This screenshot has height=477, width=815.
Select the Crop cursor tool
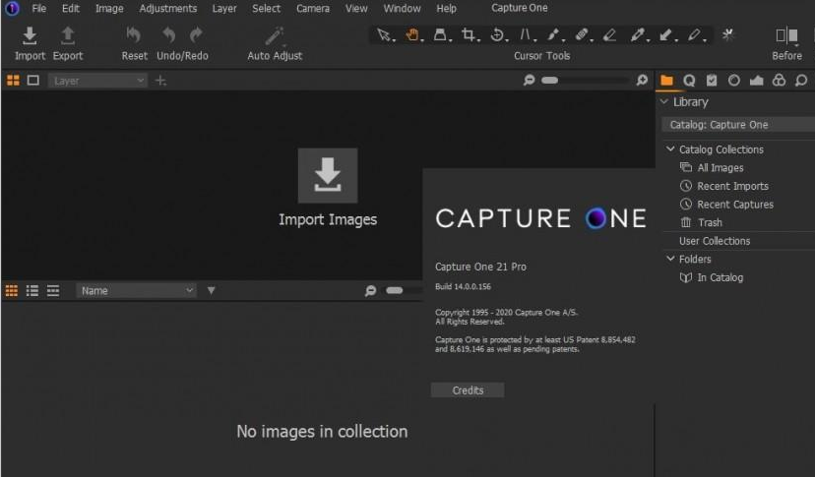[x=469, y=34]
